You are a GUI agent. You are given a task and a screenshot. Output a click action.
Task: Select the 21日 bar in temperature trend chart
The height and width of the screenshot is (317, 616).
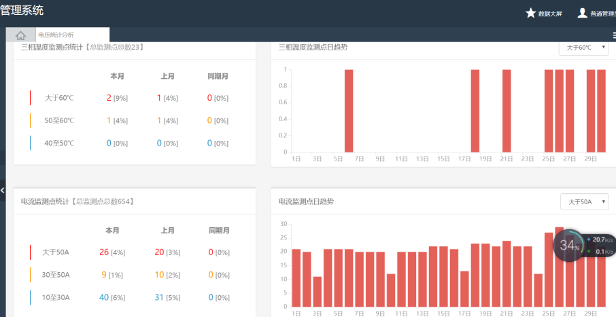point(507,111)
